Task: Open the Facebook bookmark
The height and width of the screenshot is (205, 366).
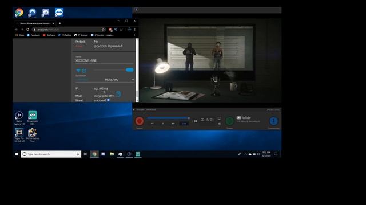Action: tap(33, 35)
